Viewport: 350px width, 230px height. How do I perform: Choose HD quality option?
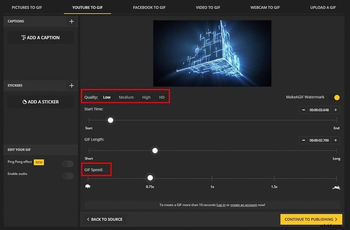pos(162,97)
